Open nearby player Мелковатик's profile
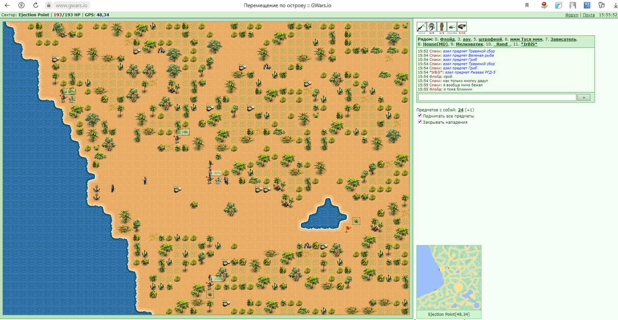The height and width of the screenshot is (320, 618). 470,44
